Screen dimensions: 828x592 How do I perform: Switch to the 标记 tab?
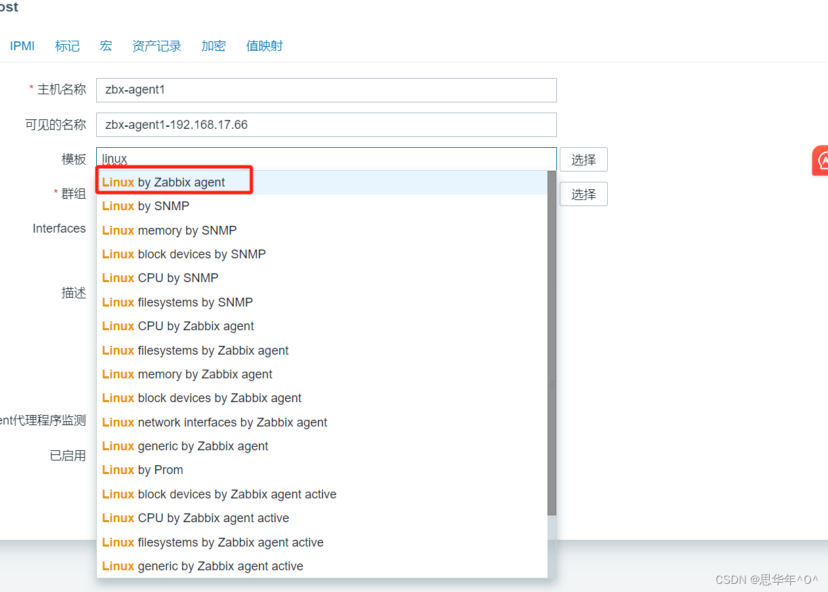(67, 46)
